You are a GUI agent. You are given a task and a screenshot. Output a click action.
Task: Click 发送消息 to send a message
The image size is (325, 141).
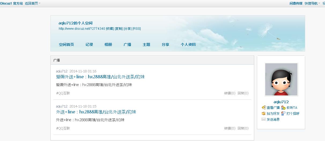pyautogui.click(x=273, y=119)
